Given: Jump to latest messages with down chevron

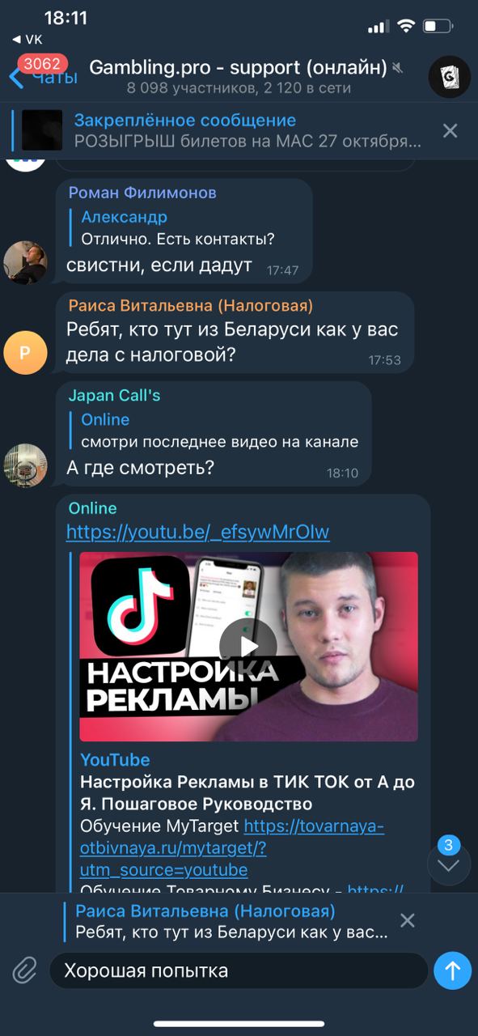Looking at the screenshot, I should point(448,865).
